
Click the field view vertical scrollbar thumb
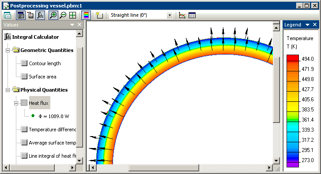tap(276, 90)
